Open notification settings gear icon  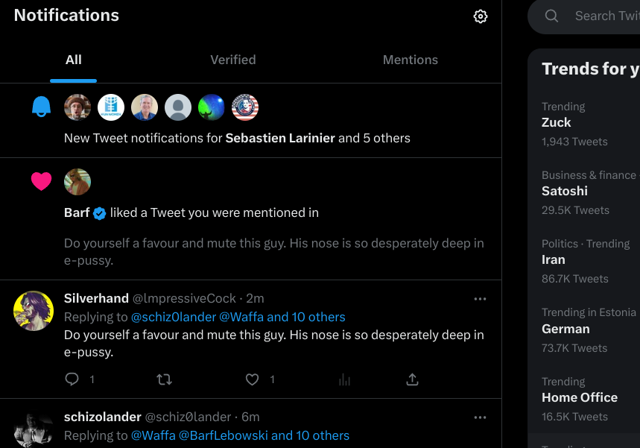pos(481,16)
